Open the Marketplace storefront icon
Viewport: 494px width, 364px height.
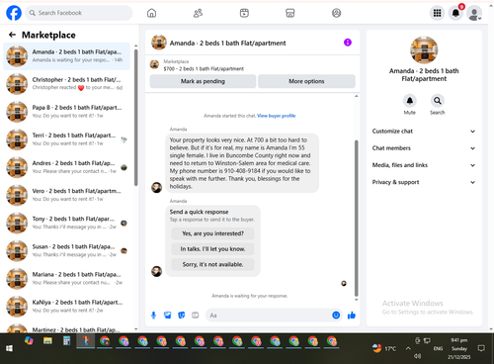click(289, 13)
